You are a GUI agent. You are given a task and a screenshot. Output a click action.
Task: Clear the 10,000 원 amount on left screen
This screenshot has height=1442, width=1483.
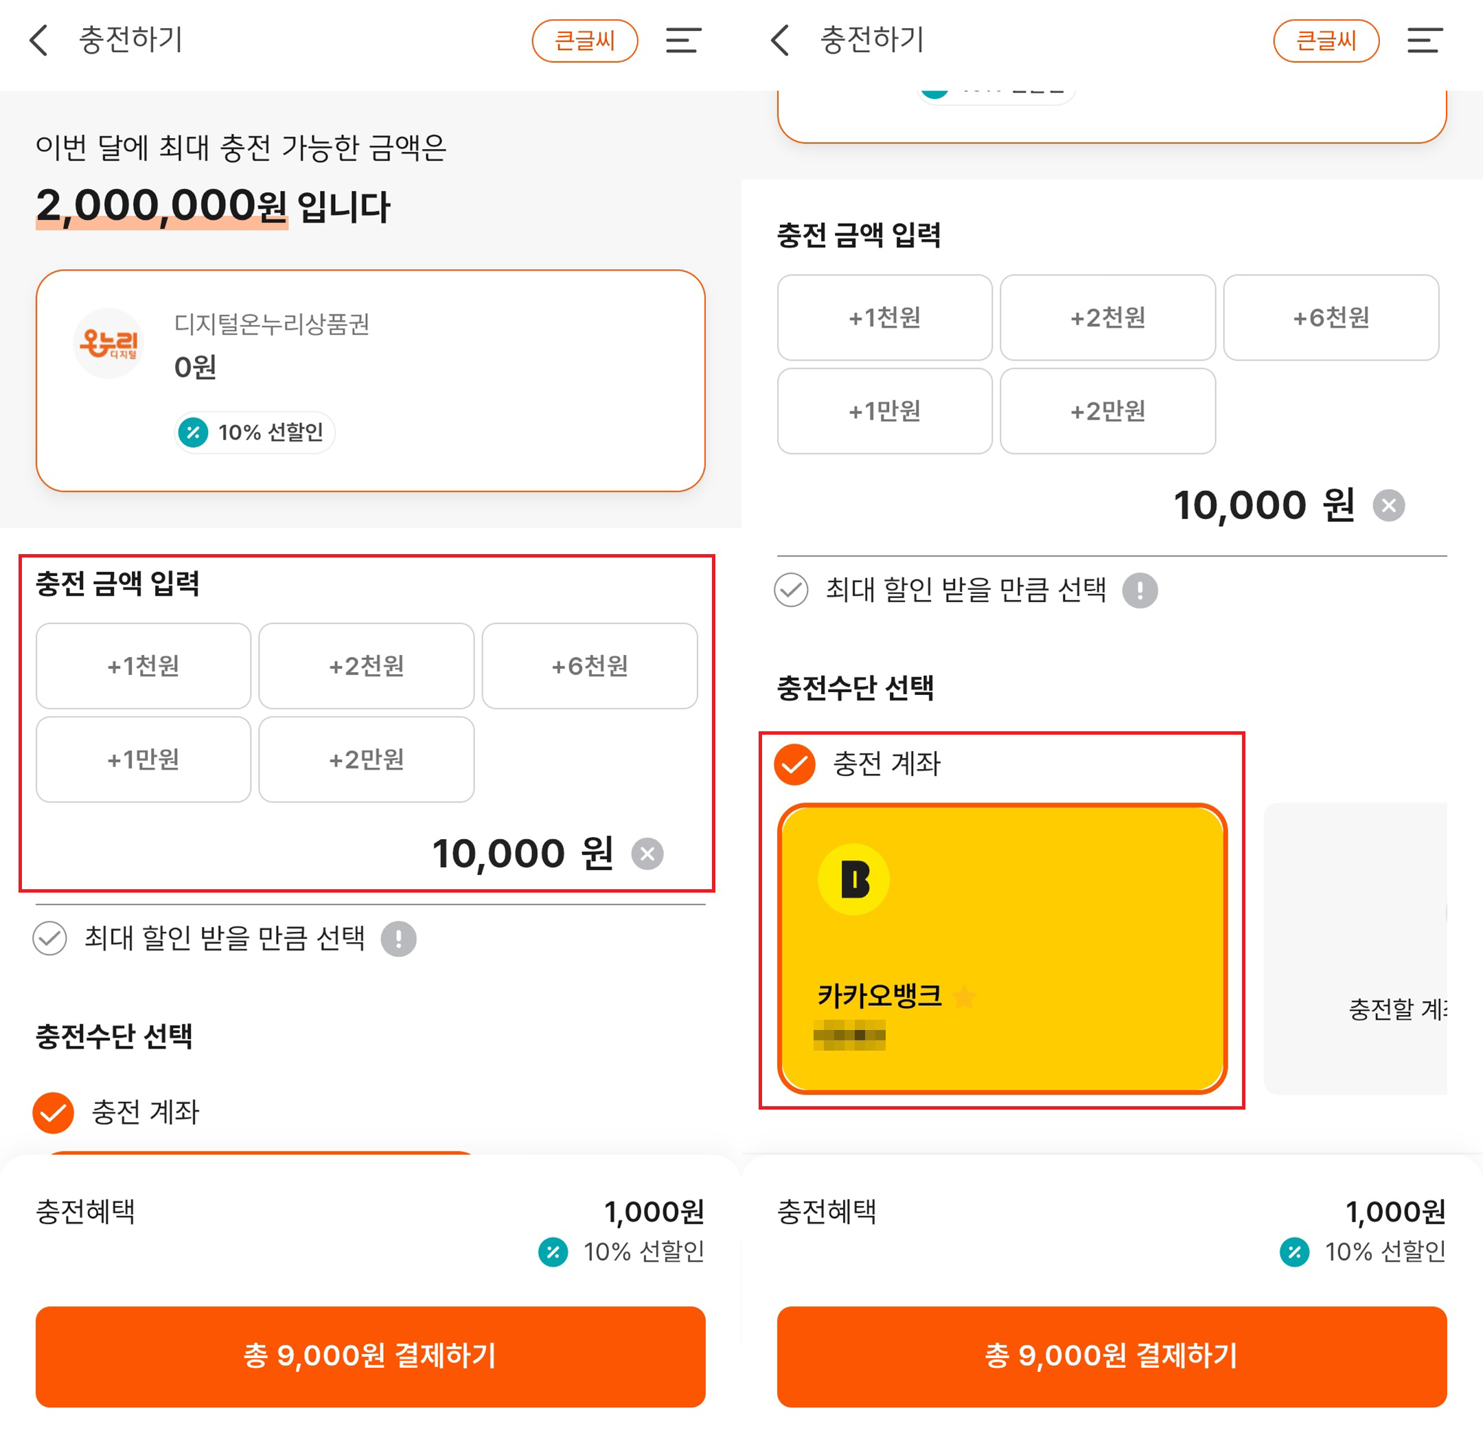click(647, 854)
